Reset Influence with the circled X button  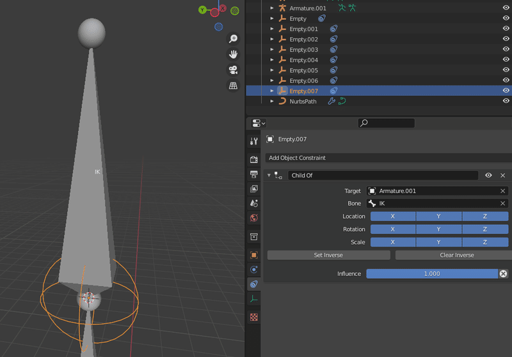coord(503,274)
